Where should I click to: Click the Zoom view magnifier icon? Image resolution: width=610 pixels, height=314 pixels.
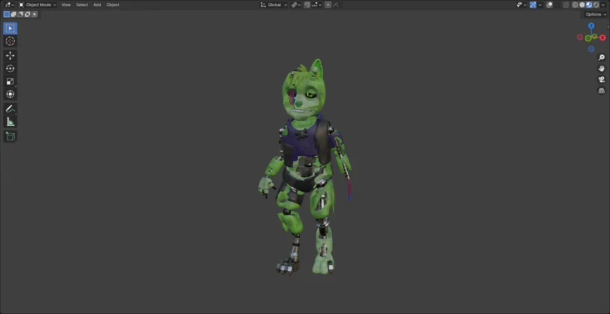[601, 58]
